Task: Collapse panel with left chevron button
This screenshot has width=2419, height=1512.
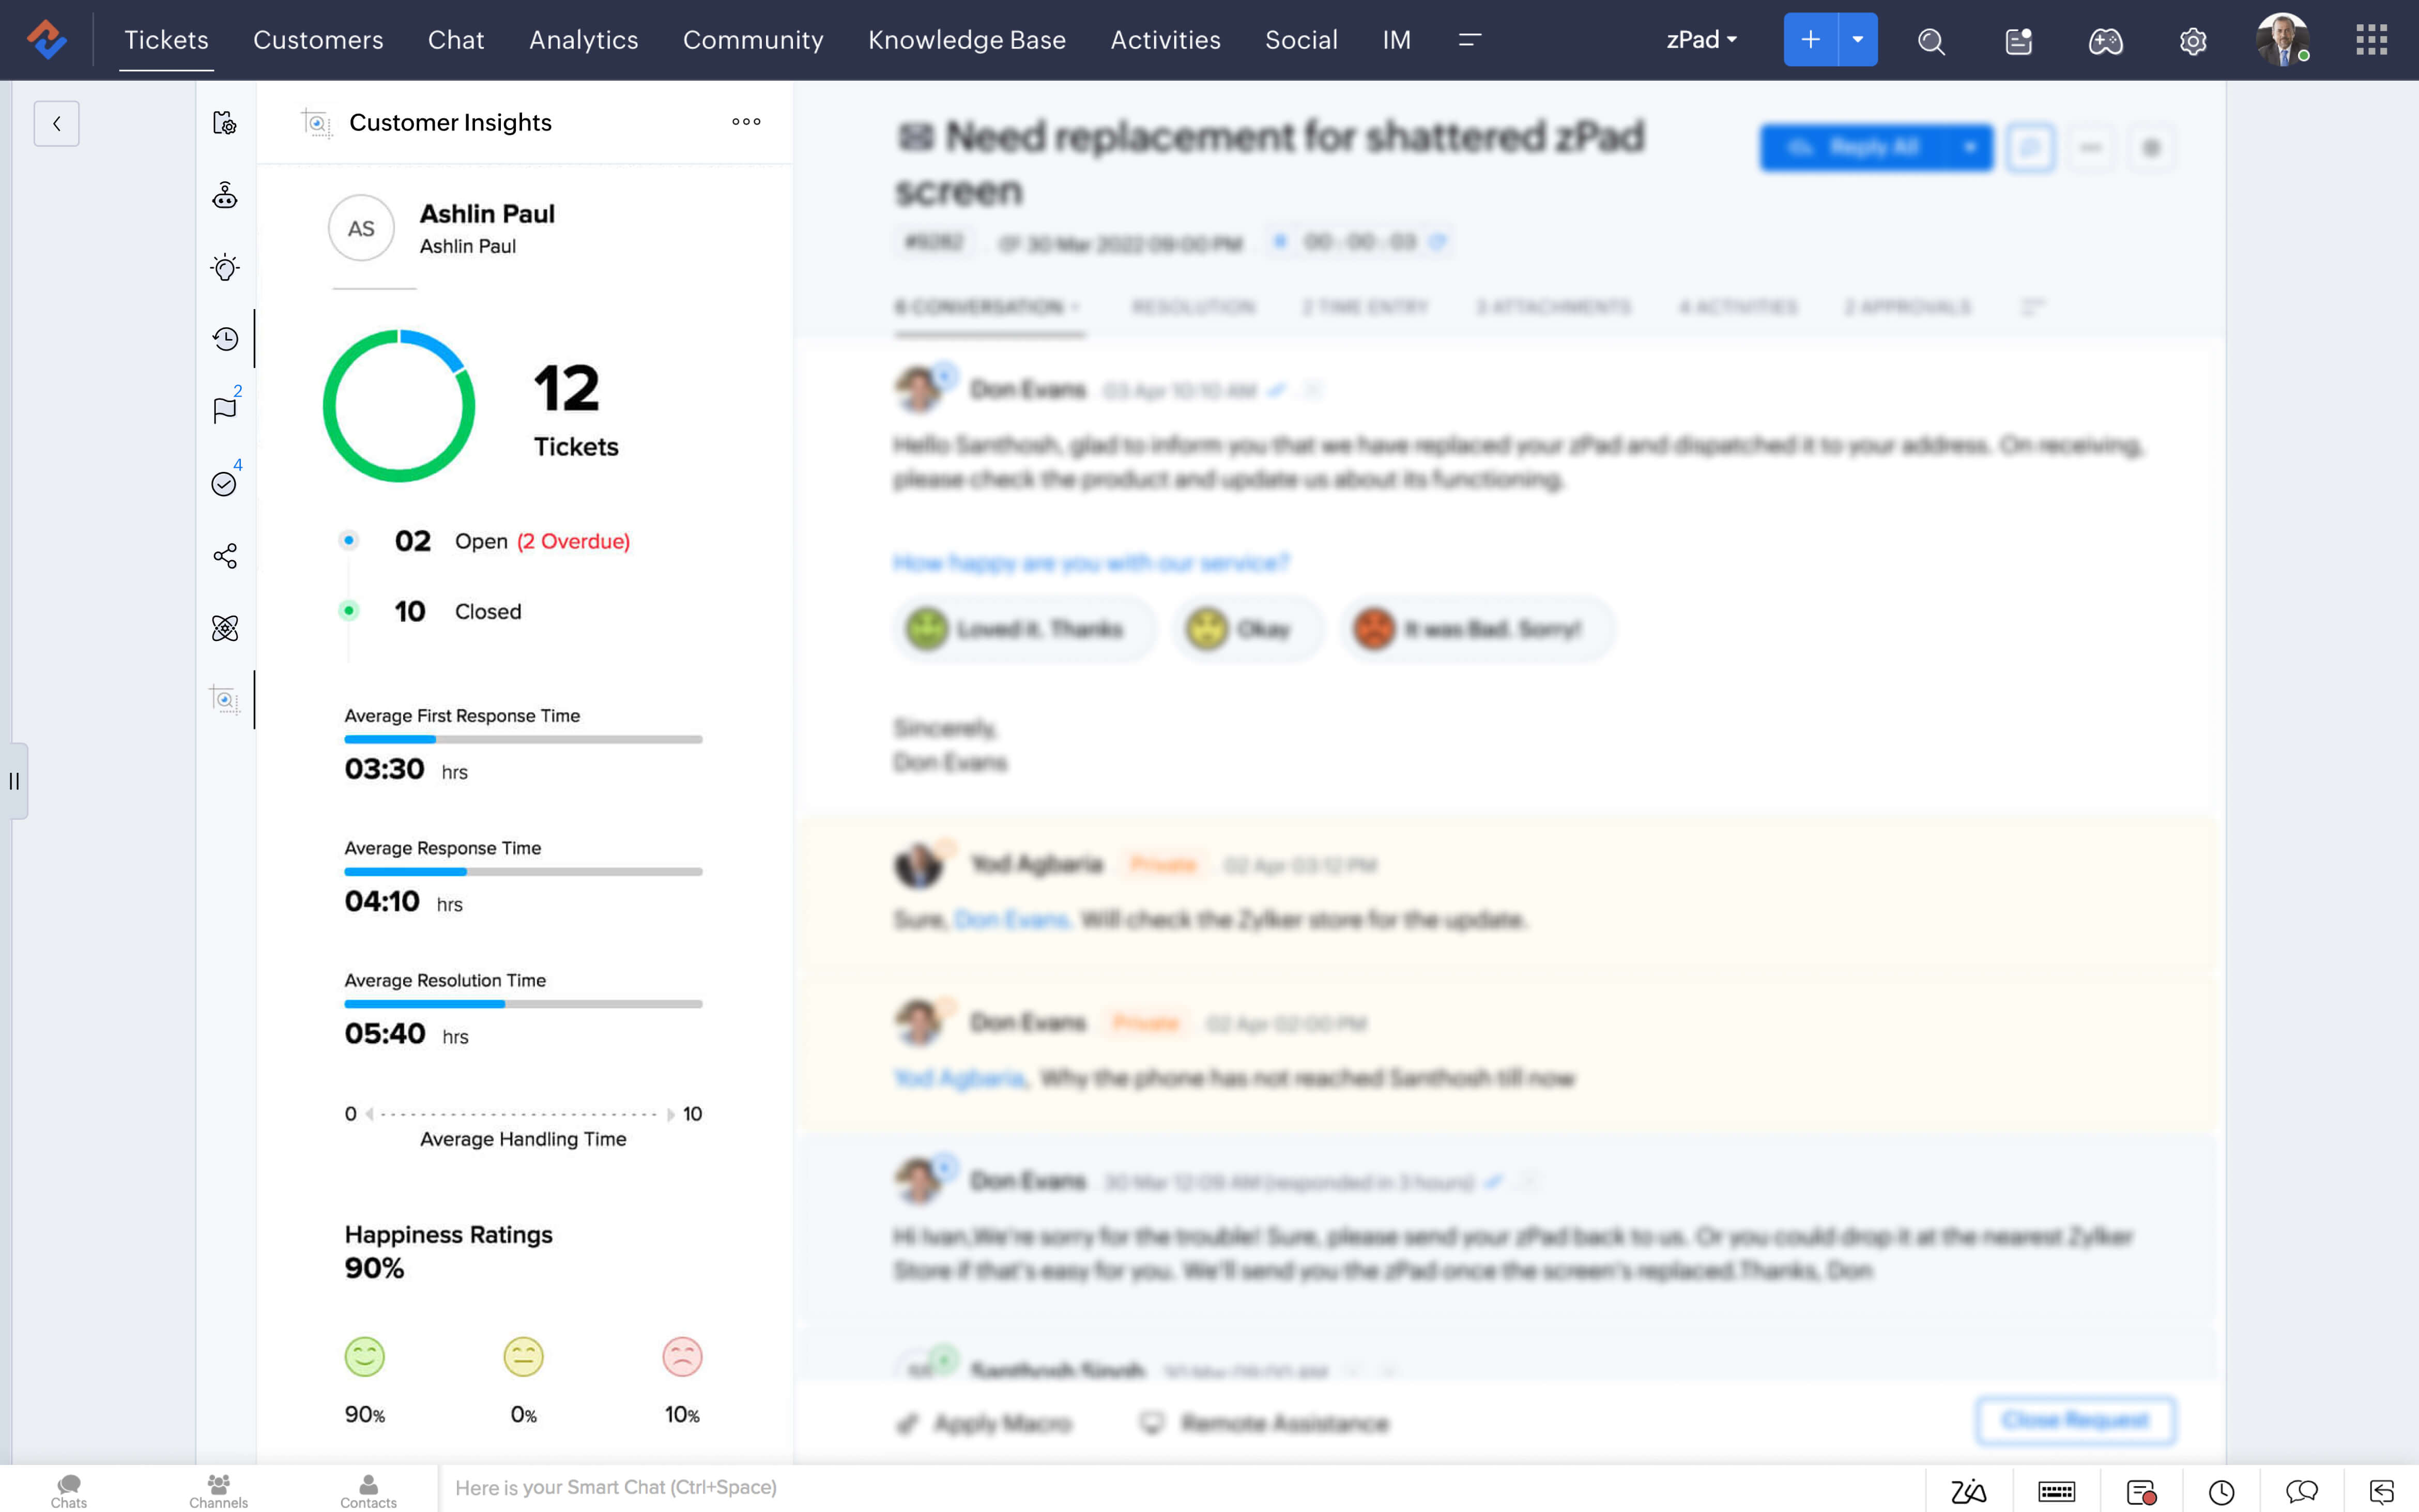Action: (56, 124)
